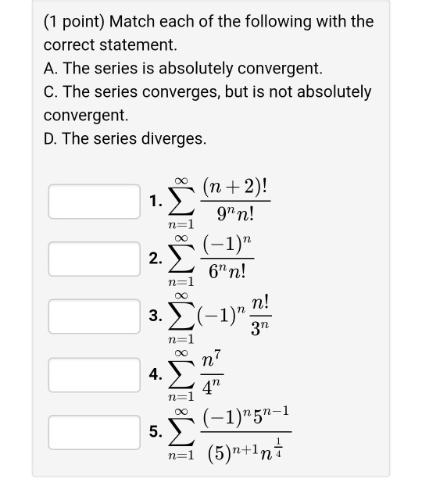This screenshot has width=422, height=486.
Task: Click the answer box for series 1
Action: pyautogui.click(x=95, y=202)
